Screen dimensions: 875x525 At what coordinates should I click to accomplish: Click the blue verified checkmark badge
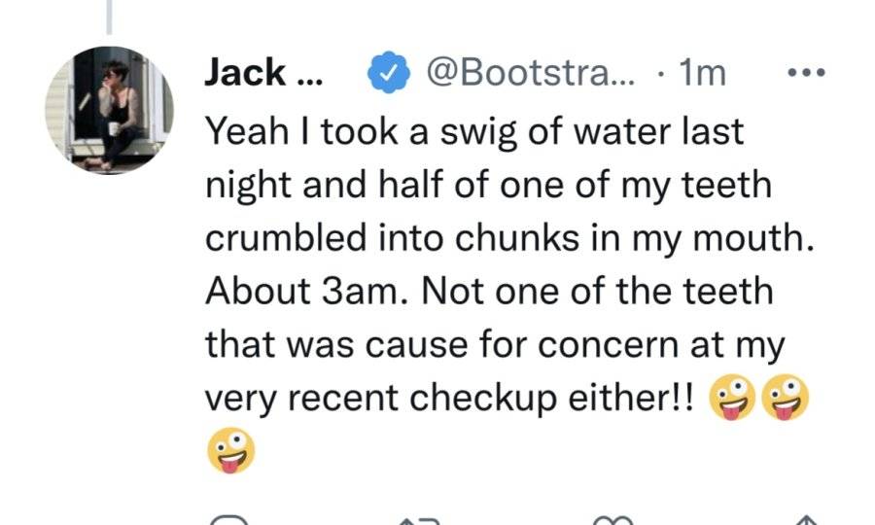point(388,72)
